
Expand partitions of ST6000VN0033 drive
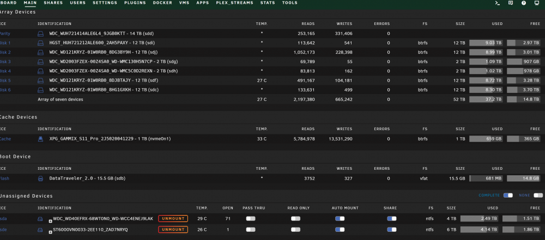click(x=50, y=232)
